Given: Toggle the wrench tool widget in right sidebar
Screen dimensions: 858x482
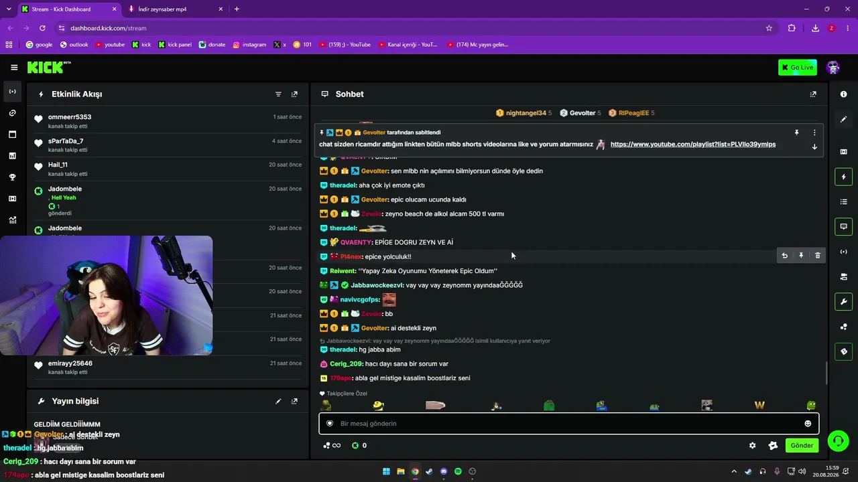Looking at the screenshot, I should (x=843, y=301).
